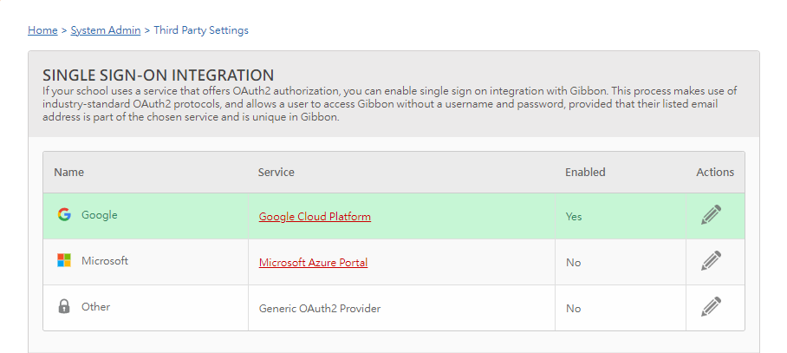Click the Third Party Settings breadcrumb text
The image size is (787, 353).
click(201, 30)
